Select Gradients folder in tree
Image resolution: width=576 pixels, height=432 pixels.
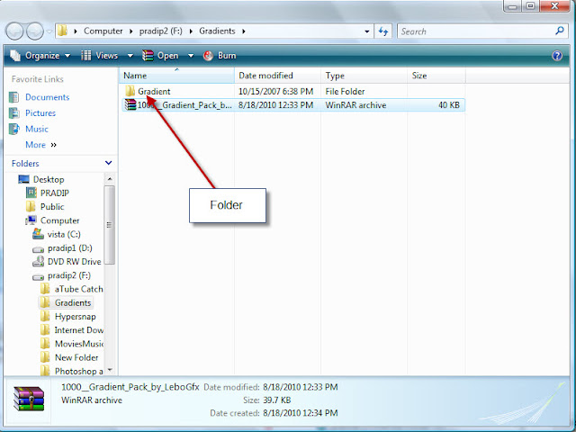[73, 302]
